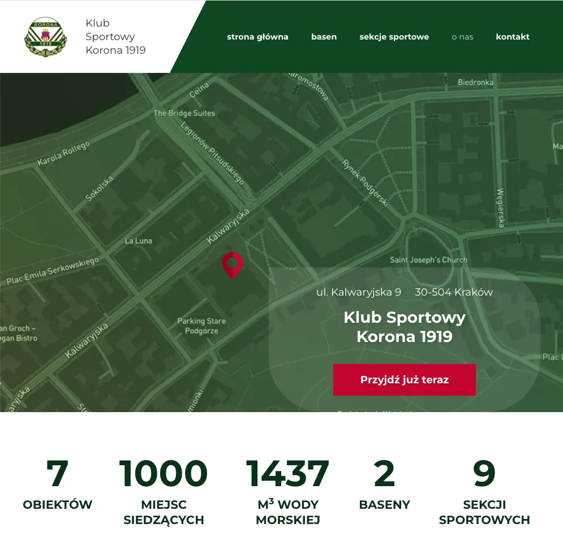Click the address "ul. Kalwaryjska 9"
Screen dimensions: 563x541
pyautogui.click(x=359, y=292)
